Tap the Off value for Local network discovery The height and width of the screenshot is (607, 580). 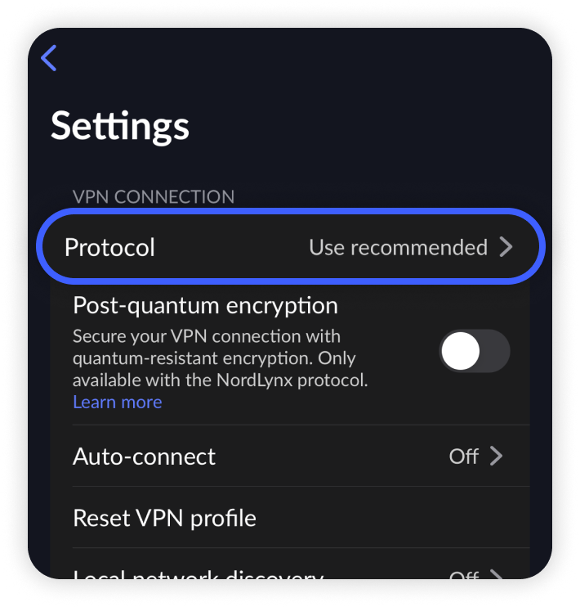464,575
